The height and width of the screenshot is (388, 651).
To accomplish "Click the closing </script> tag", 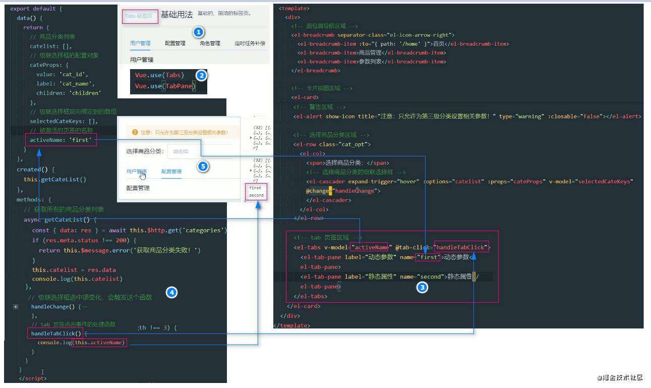I will click(x=33, y=378).
